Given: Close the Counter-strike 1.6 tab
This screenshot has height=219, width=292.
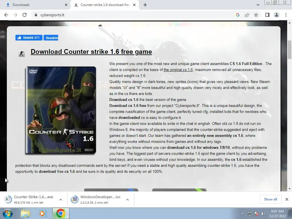Looking at the screenshot, I should 134,5.
